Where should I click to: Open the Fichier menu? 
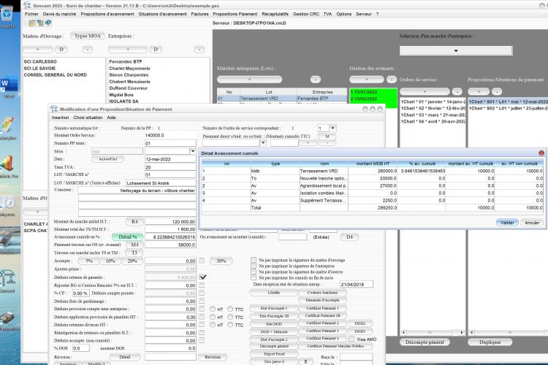coord(31,14)
